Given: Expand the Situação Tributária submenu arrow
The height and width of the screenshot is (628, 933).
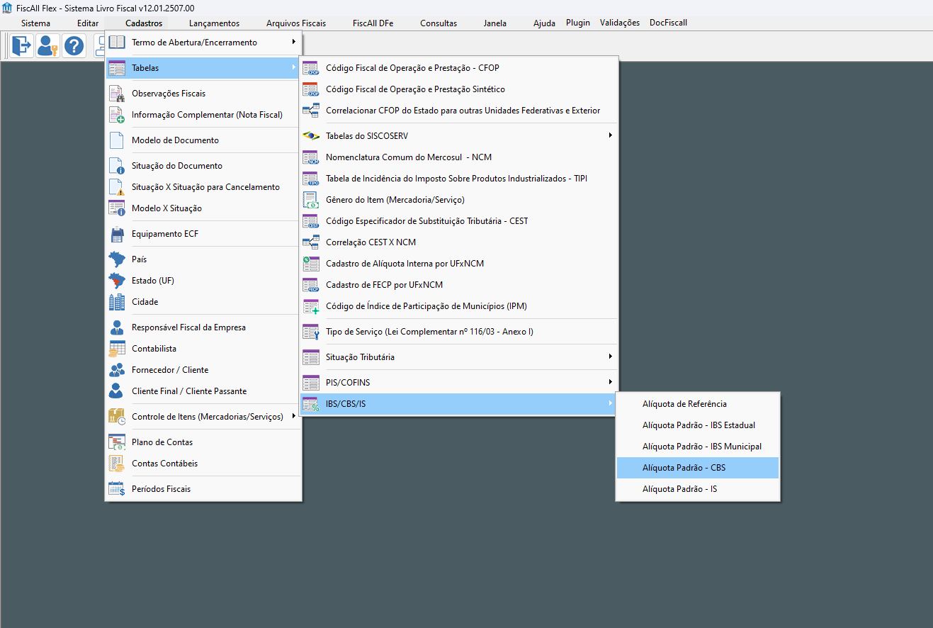Looking at the screenshot, I should (610, 357).
